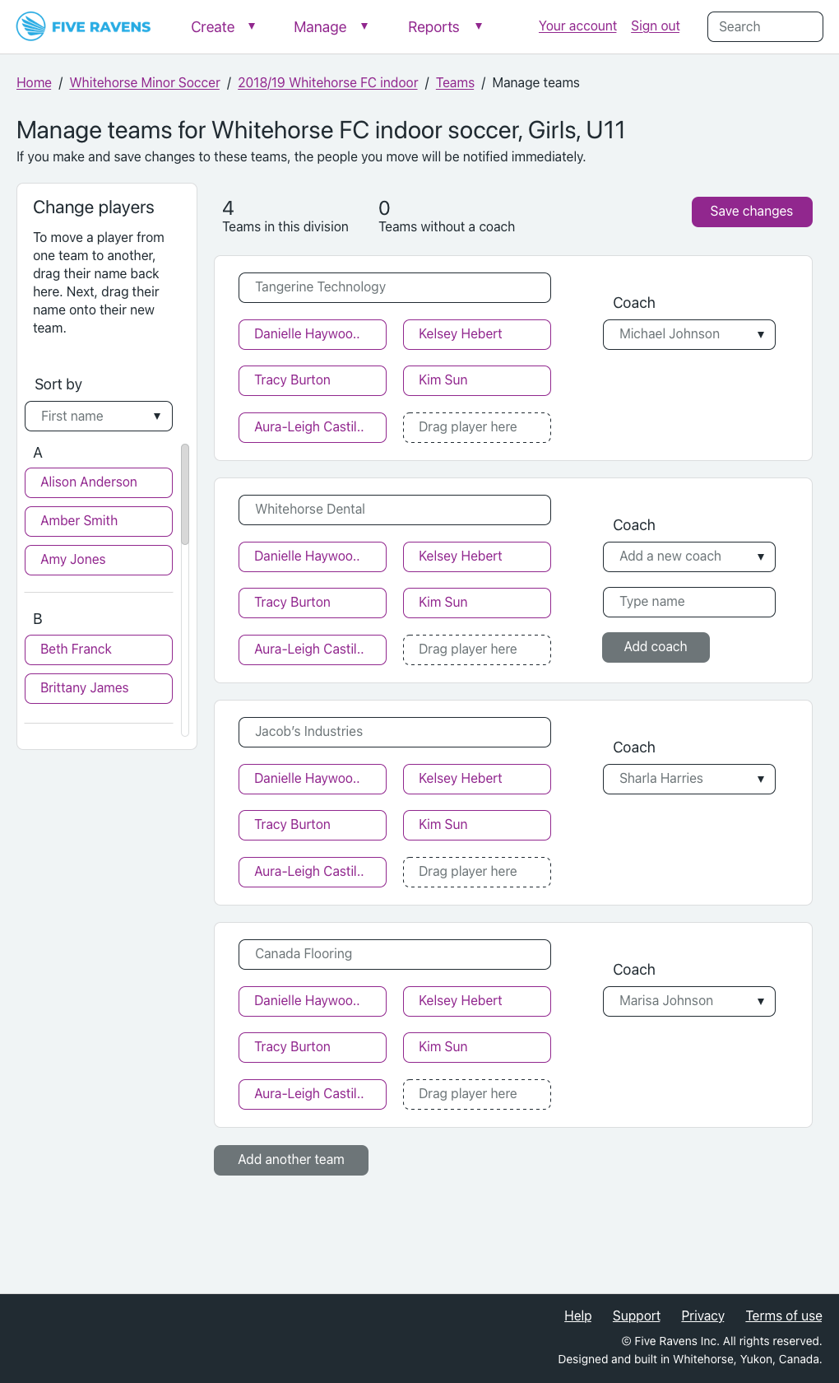Open the Sort by First name dropdown
Viewport: 839px width, 1383px height.
click(x=99, y=417)
